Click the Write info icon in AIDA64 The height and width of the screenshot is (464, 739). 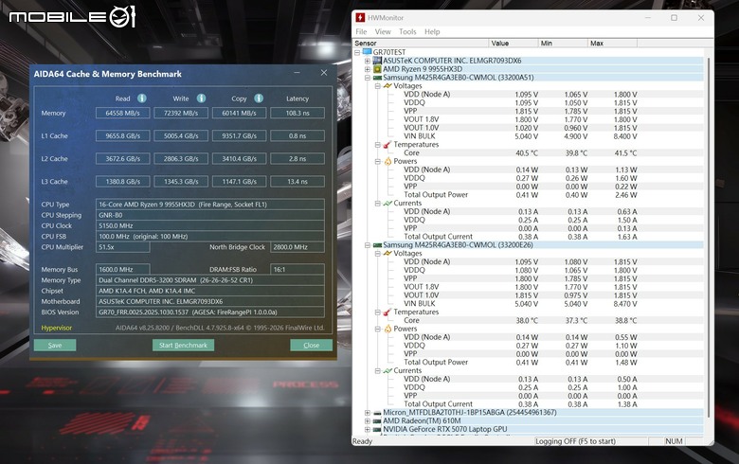tap(201, 98)
